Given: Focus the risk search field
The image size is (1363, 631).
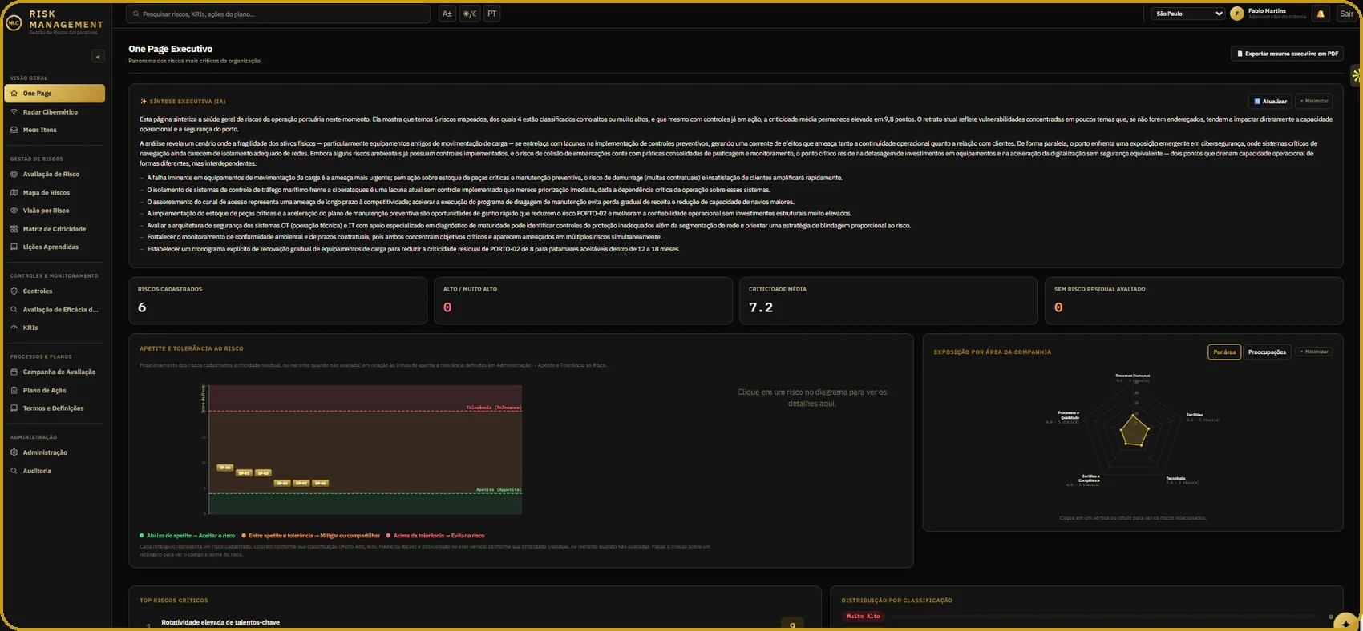Looking at the screenshot, I should click(278, 14).
